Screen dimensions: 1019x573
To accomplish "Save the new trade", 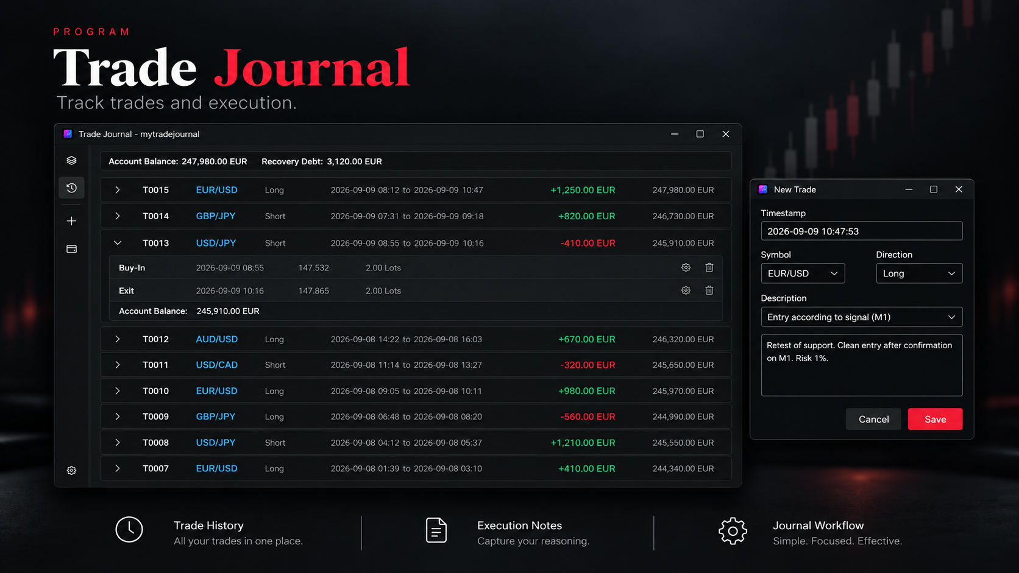I will 935,419.
